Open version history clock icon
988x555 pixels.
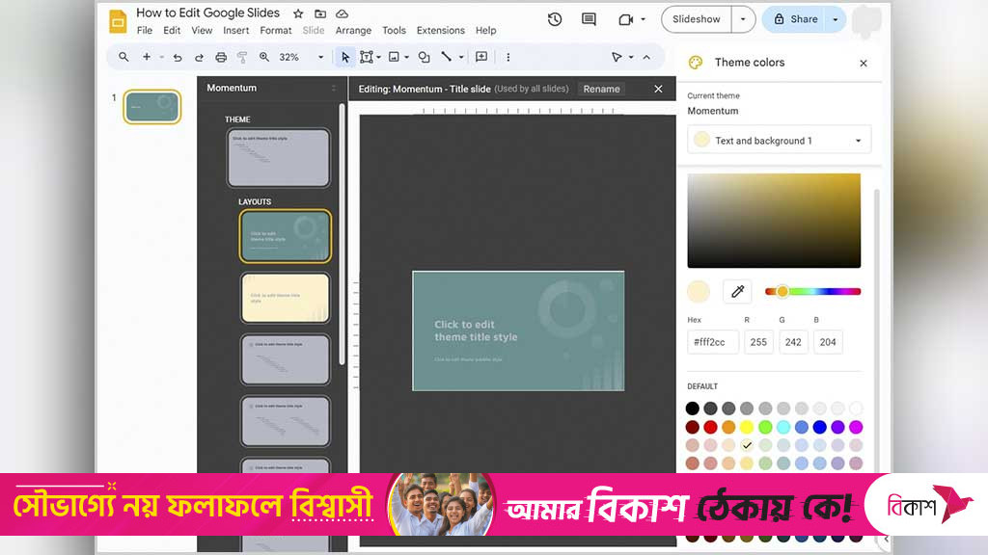[x=555, y=19]
